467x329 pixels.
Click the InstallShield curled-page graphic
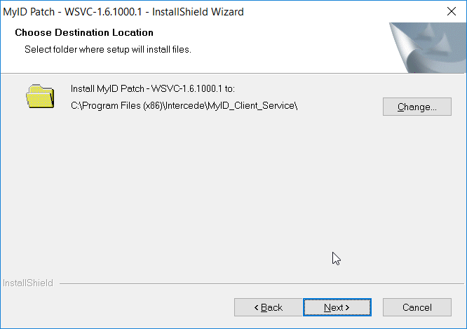coord(427,47)
